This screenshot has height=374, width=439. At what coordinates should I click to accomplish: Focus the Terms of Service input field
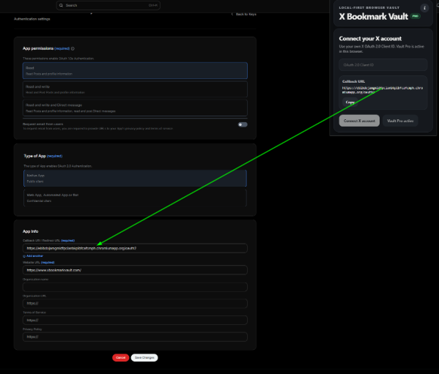(135, 320)
